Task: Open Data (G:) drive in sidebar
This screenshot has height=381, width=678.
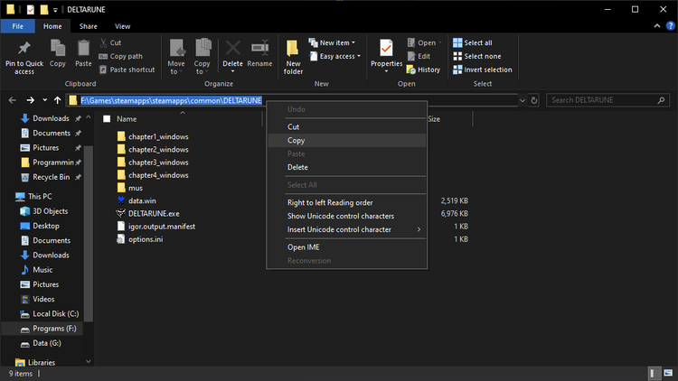Action: 41,343
